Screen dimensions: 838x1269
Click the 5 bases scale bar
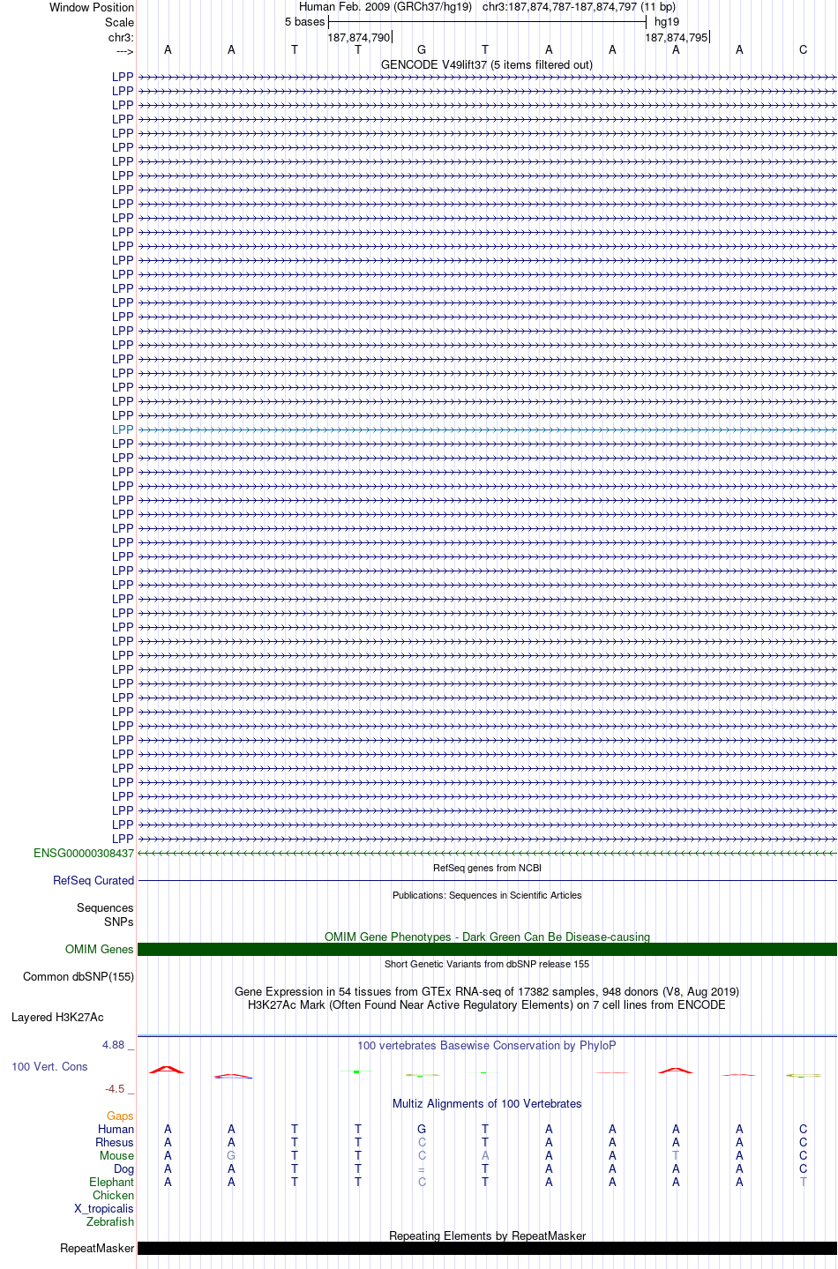pyautogui.click(x=487, y=22)
